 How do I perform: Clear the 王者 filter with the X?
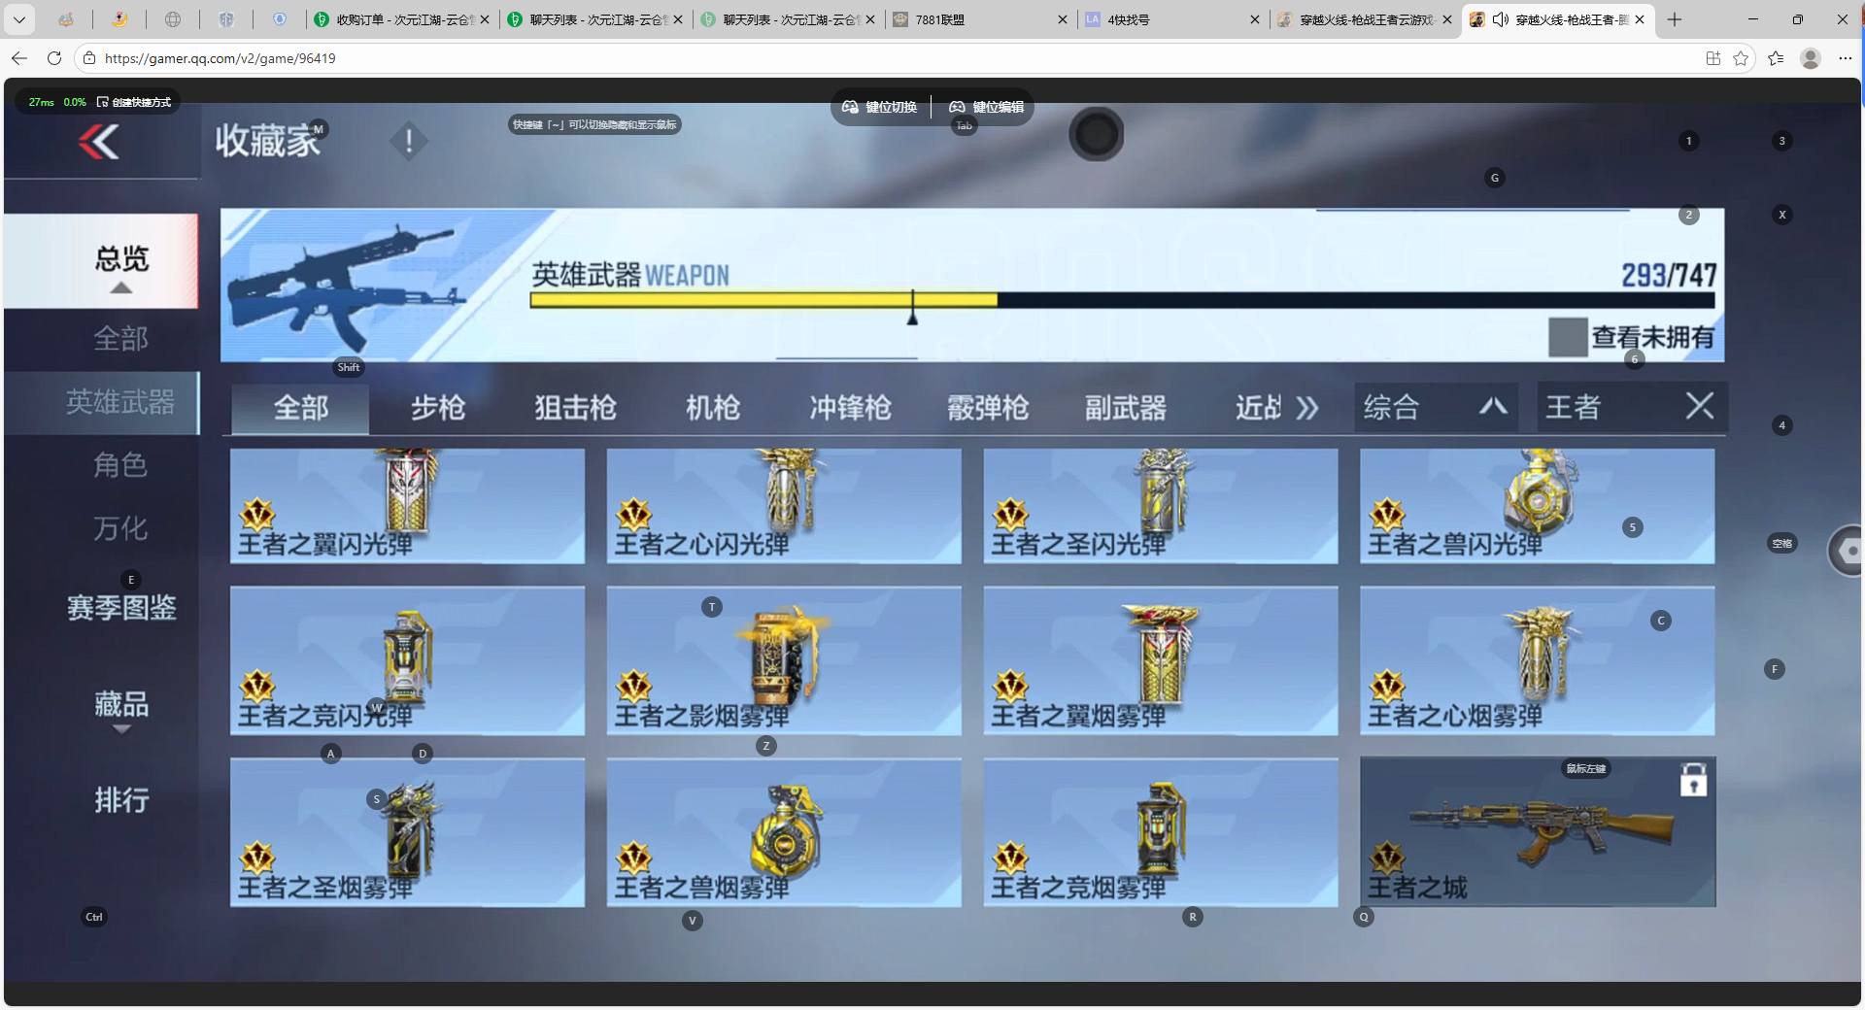[1699, 406]
